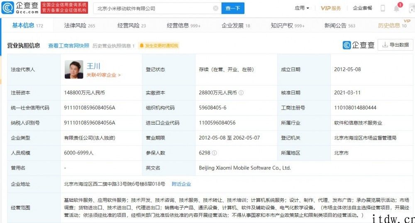Select staff size 6000-6999人
The image size is (415, 223).
click(78, 153)
